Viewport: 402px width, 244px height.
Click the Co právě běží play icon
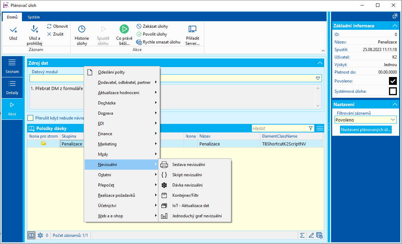pyautogui.click(x=124, y=29)
